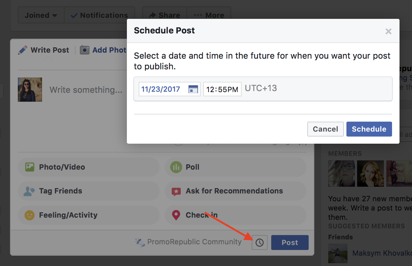
Task: Click the Share button
Action: point(165,15)
